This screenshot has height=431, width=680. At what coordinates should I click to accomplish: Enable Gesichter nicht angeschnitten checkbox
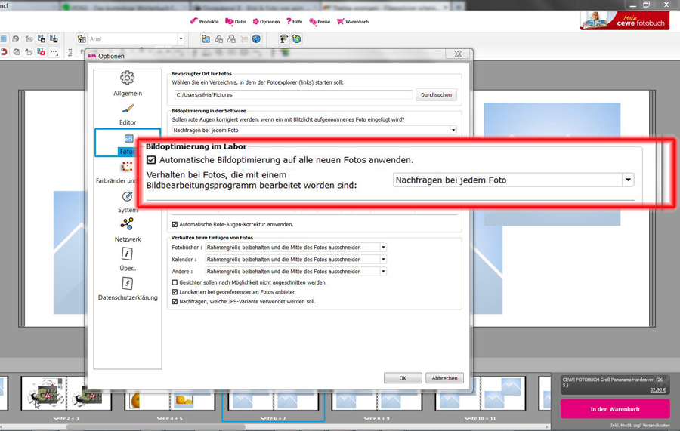175,282
